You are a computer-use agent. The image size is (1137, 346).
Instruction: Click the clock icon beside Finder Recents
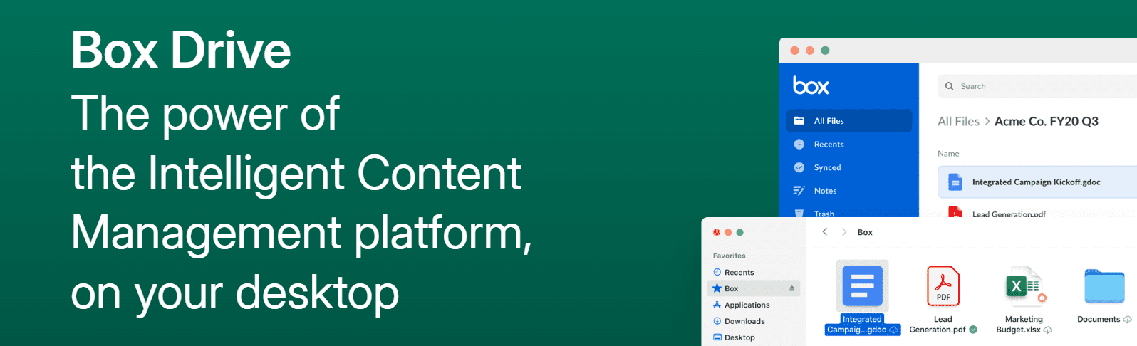point(717,272)
